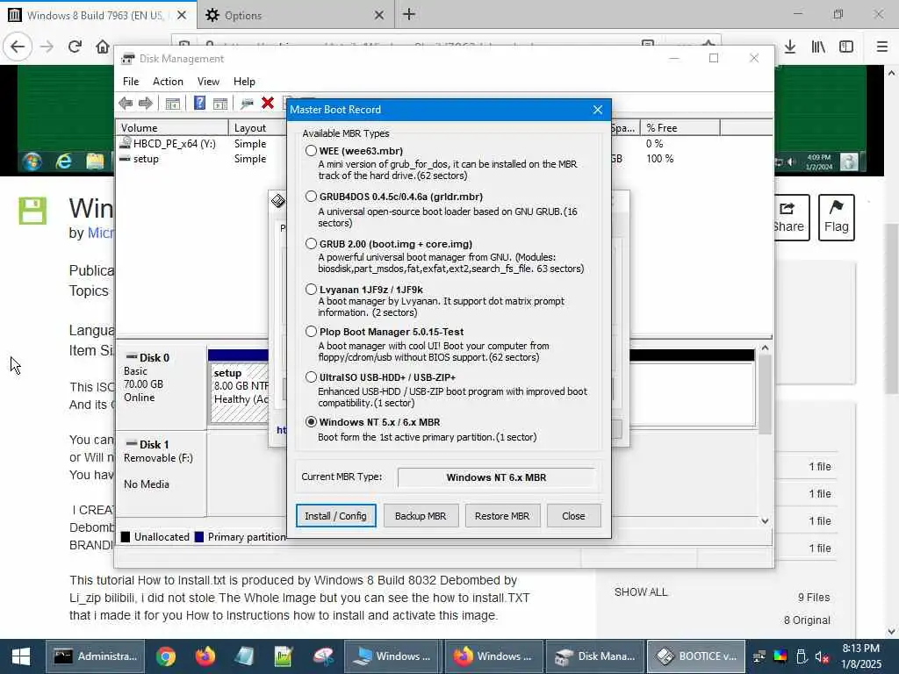Open the notepad-style taskbar icon

tap(244, 656)
